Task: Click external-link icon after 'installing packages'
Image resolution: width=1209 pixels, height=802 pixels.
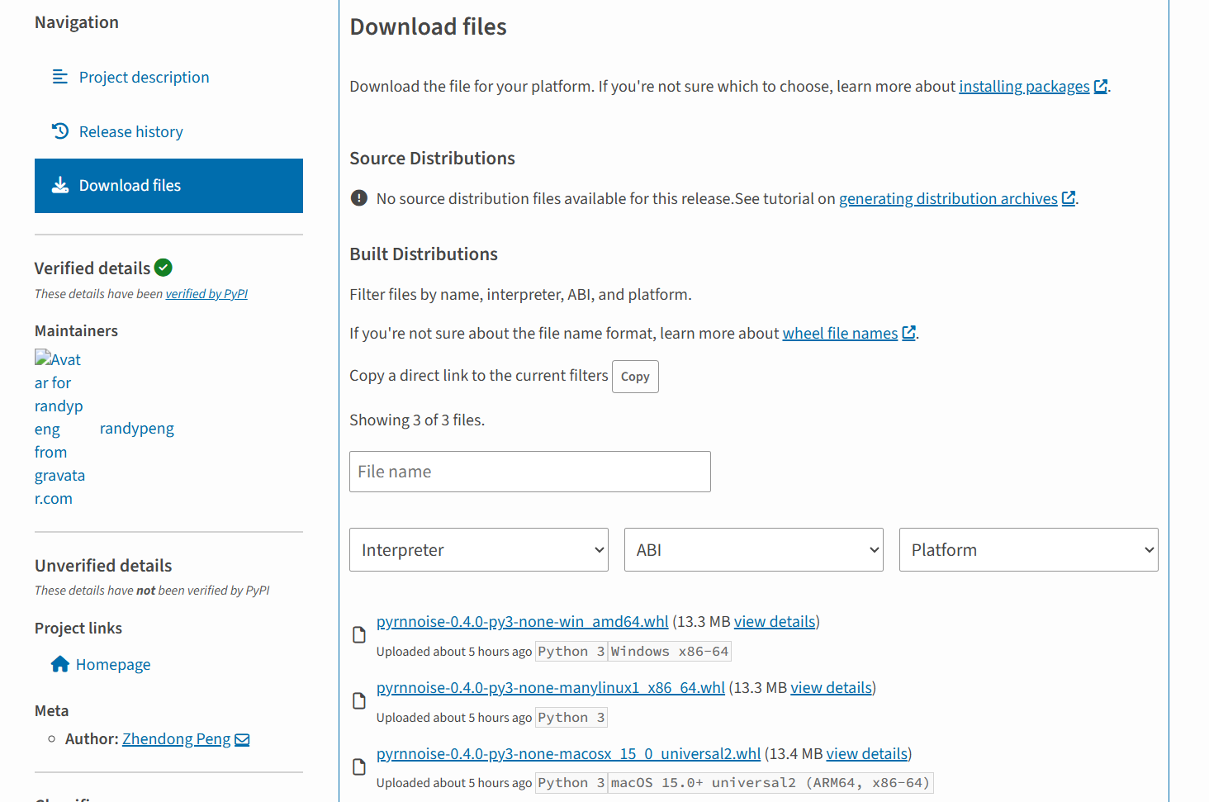Action: tap(1101, 87)
